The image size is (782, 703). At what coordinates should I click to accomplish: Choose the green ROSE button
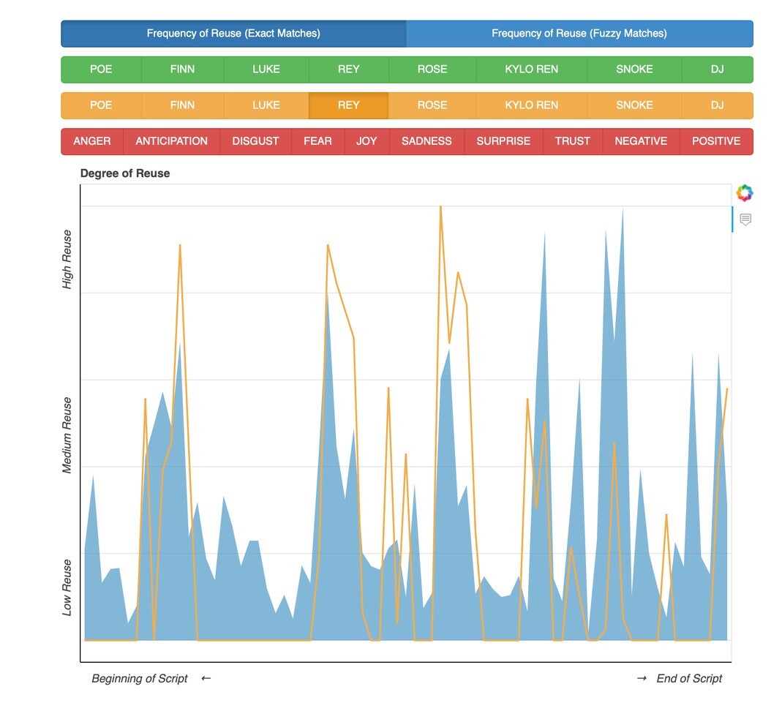pos(432,69)
